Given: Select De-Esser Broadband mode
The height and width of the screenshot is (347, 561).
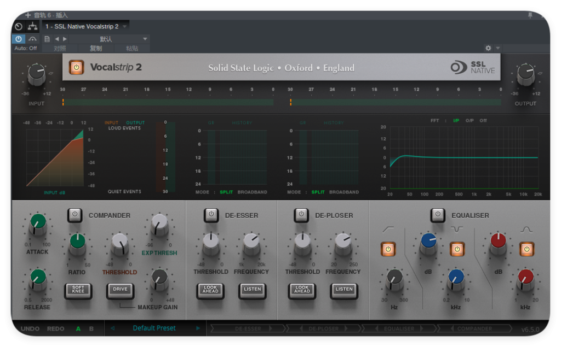Looking at the screenshot, I should click(x=252, y=192).
